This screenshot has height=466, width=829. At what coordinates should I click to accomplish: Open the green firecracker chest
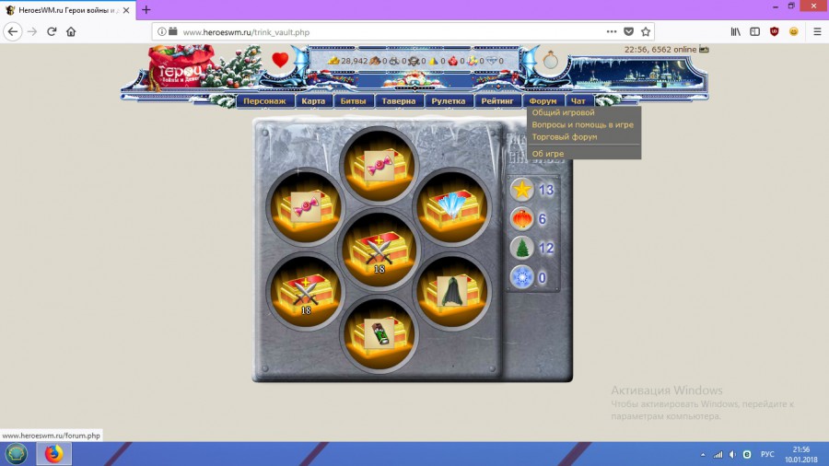(x=379, y=334)
